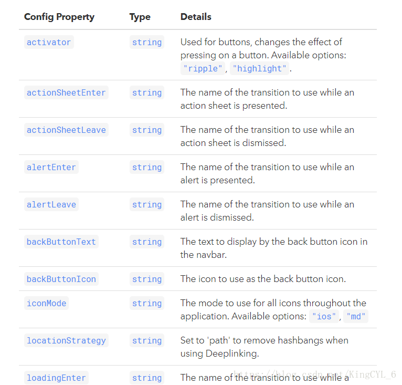Click the Type column header
This screenshot has width=402, height=385.
coord(140,17)
